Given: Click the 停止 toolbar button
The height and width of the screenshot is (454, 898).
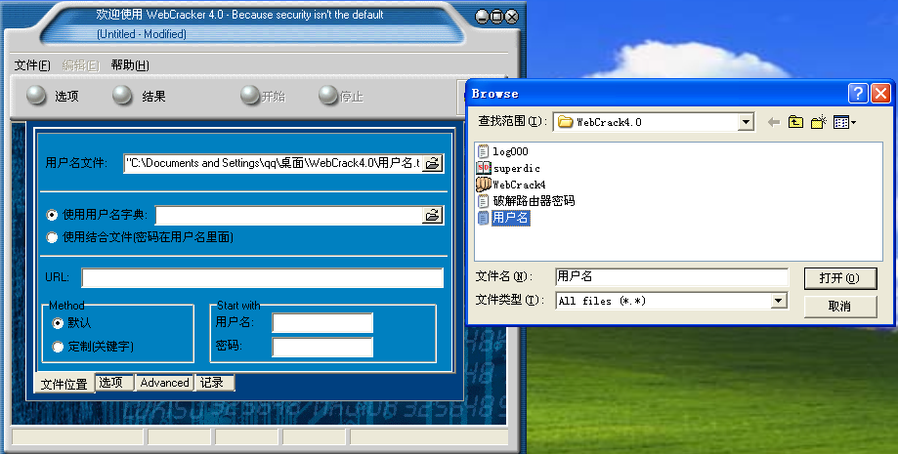Looking at the screenshot, I should pos(341,96).
